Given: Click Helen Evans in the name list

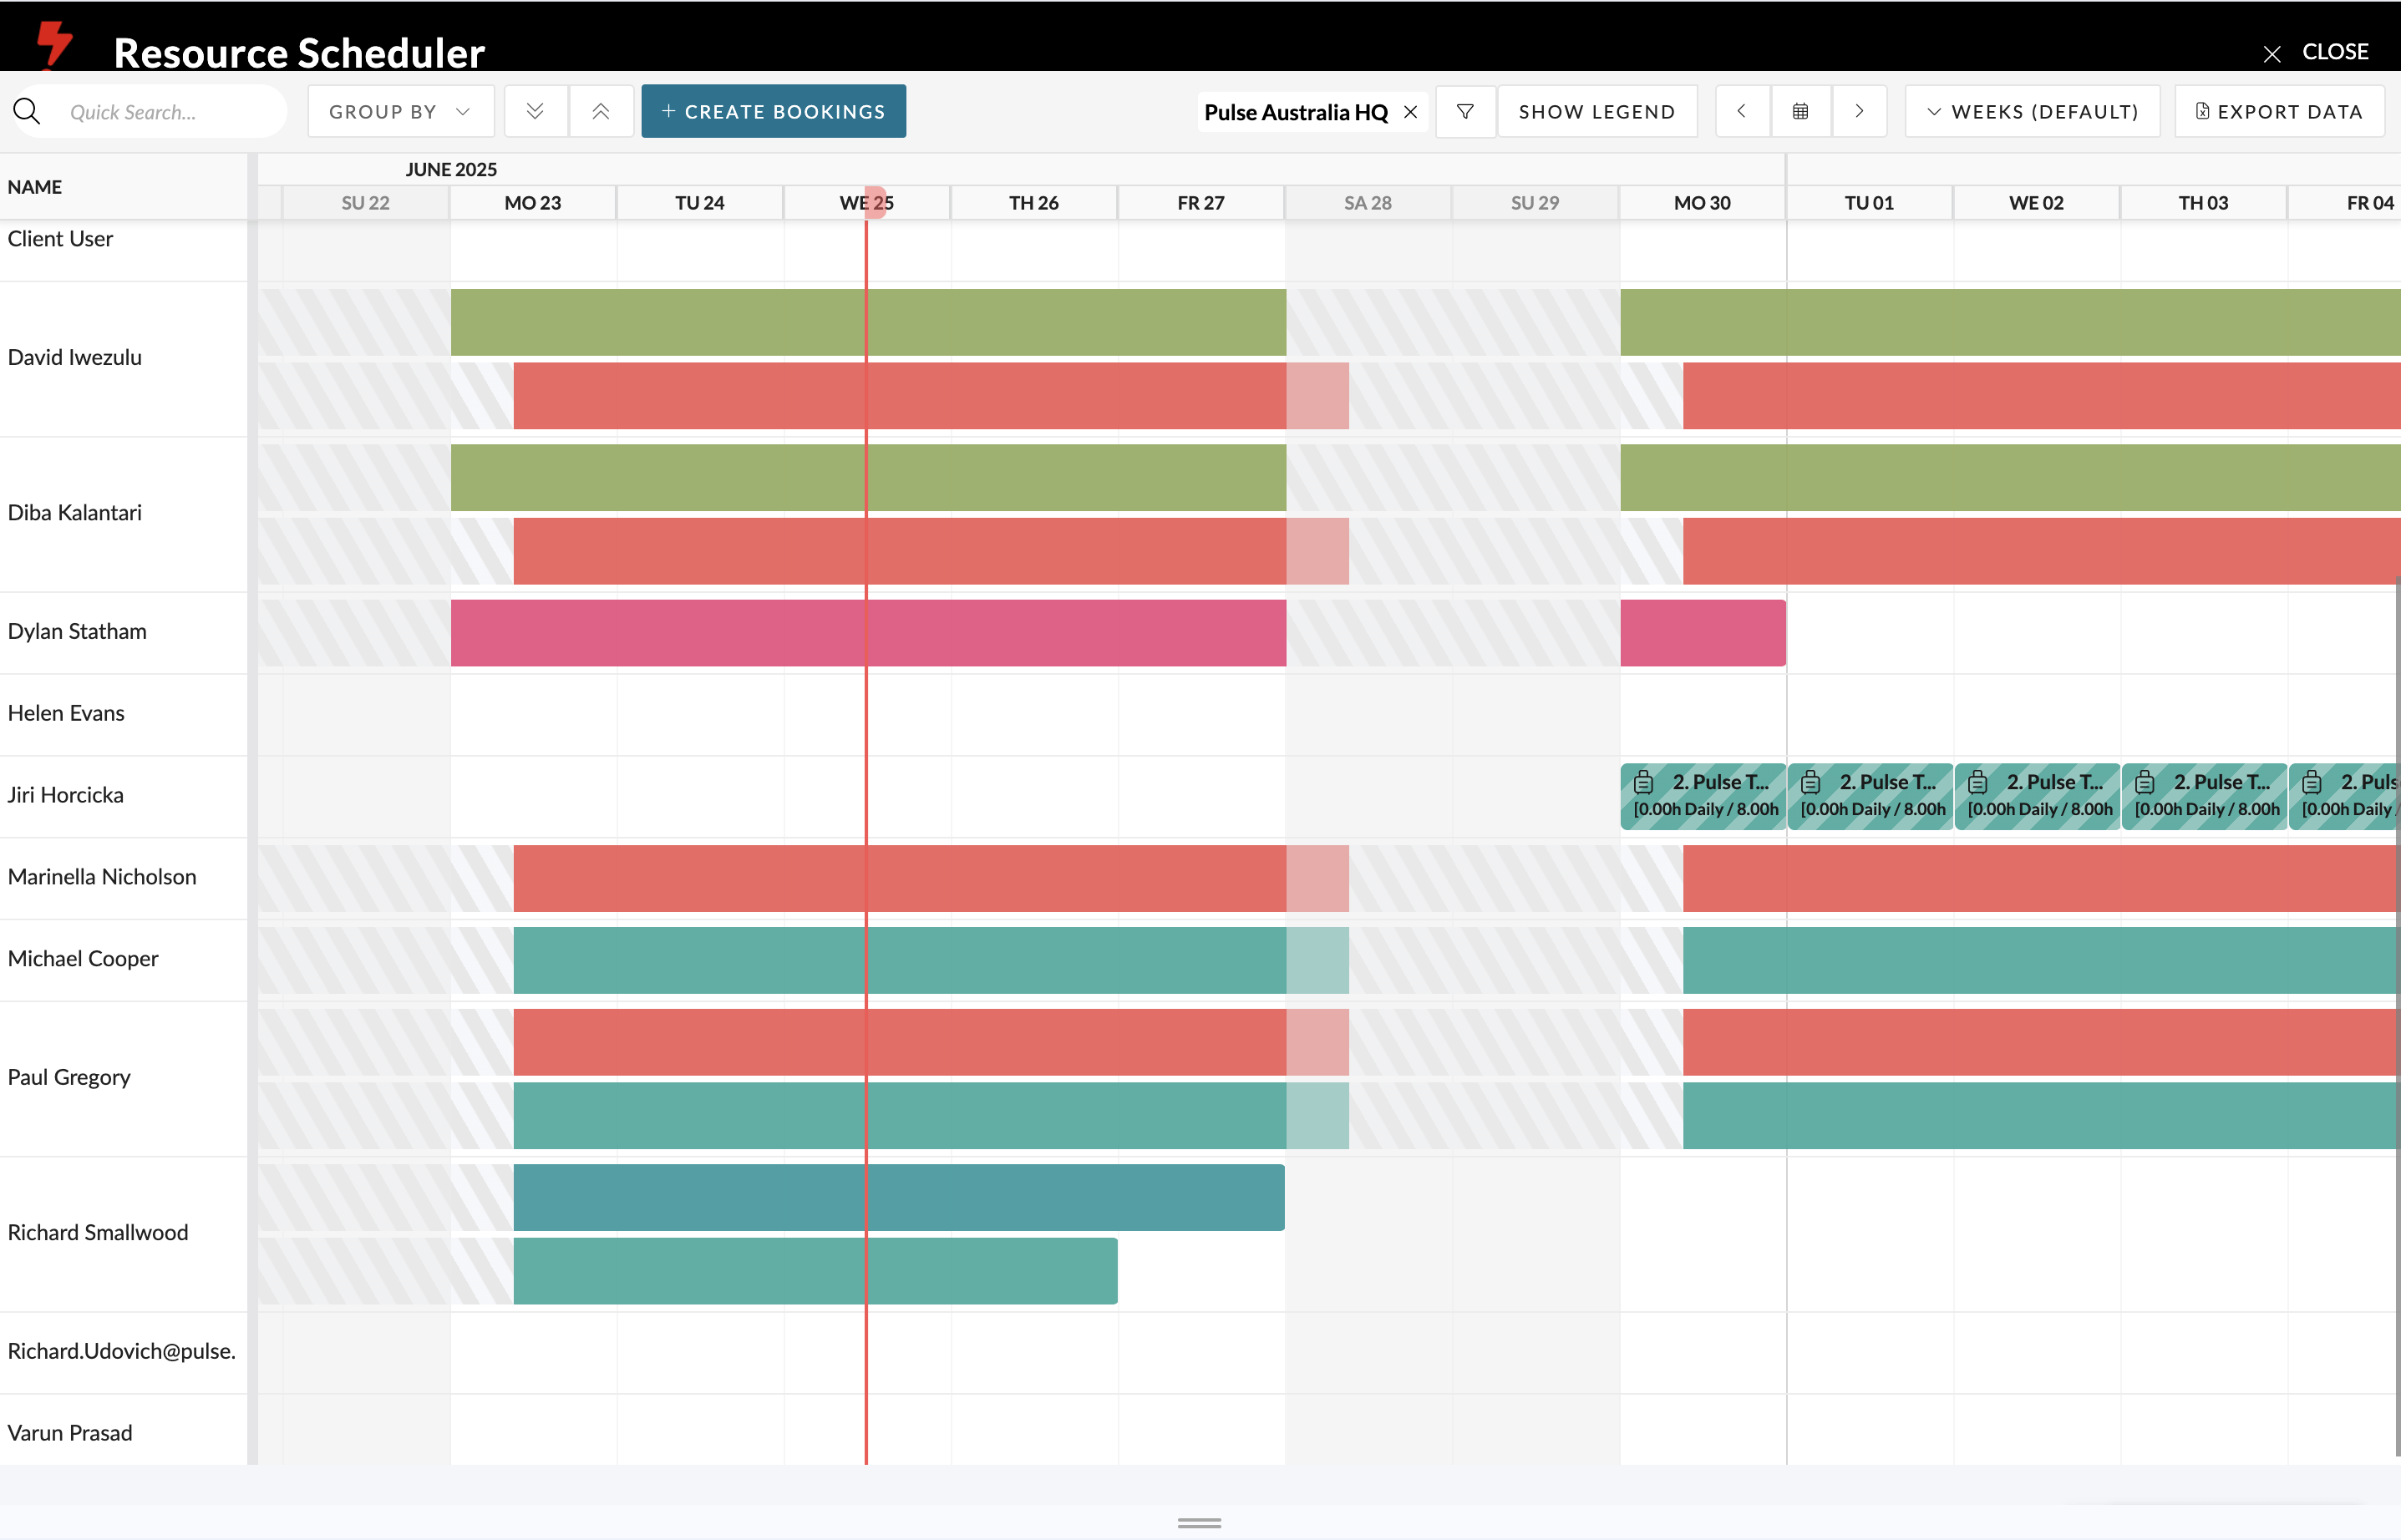Looking at the screenshot, I should point(66,713).
